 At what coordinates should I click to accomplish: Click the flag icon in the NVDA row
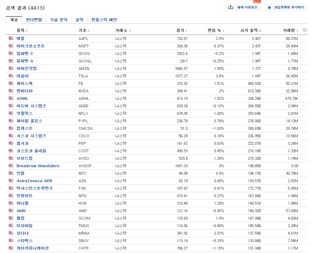11,91
